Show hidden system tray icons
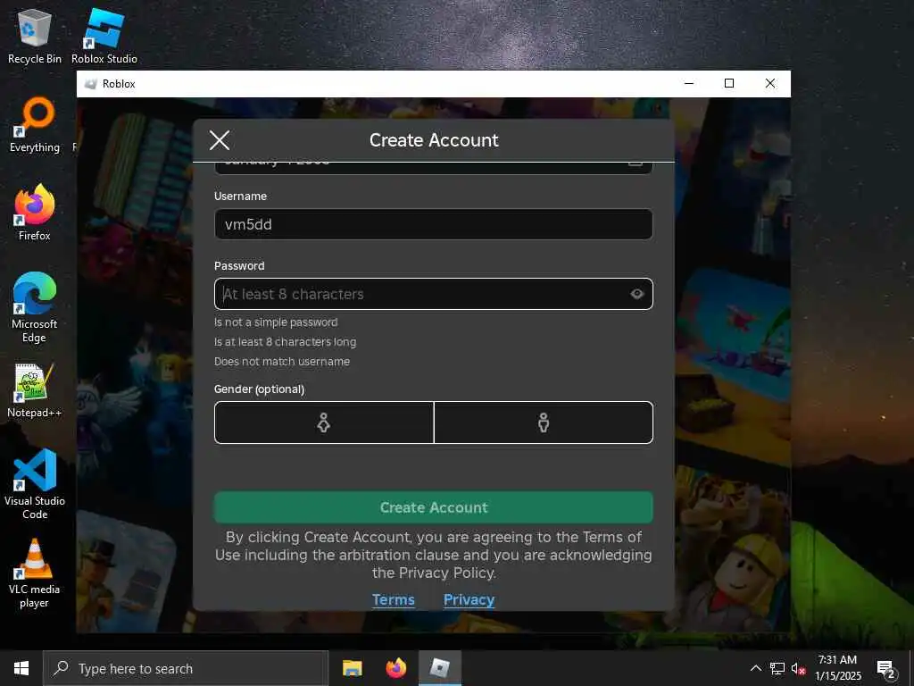 (x=755, y=668)
